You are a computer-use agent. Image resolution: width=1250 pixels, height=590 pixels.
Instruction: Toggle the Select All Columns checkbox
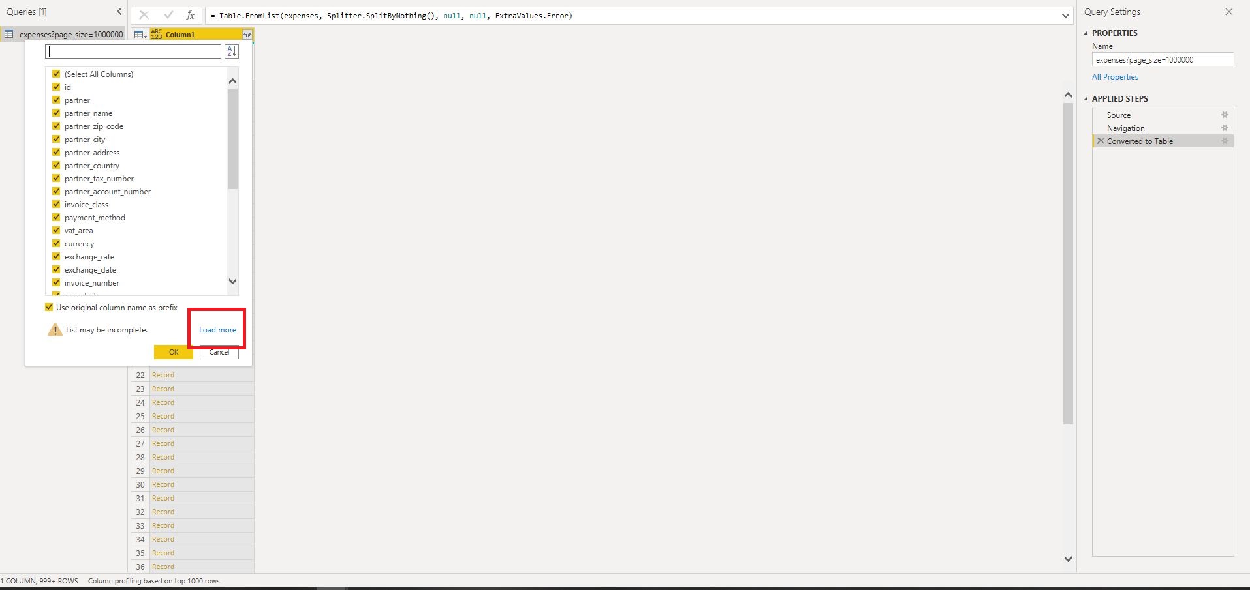56,74
